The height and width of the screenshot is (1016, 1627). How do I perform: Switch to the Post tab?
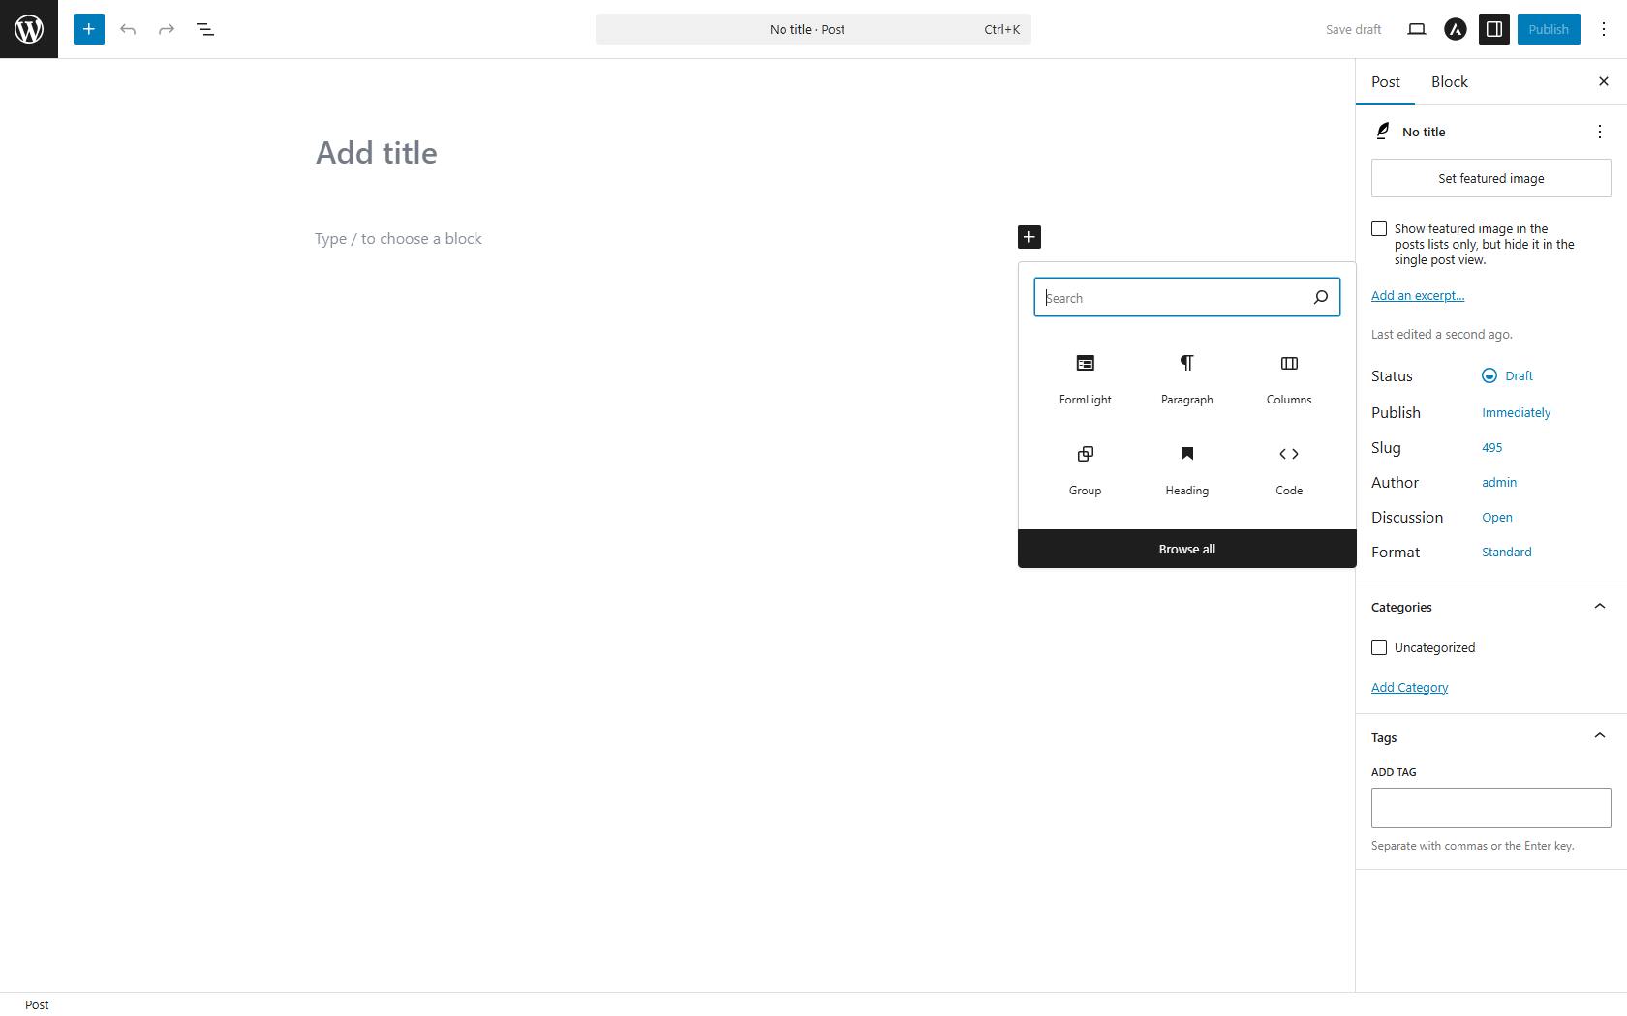[1385, 81]
